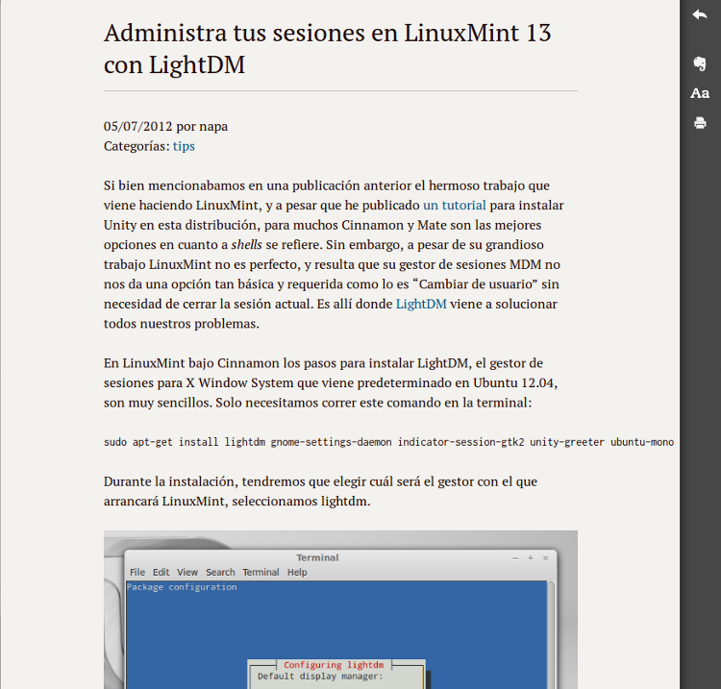This screenshot has height=689, width=721.
Task: Open the Aa text appearance settings
Action: [x=700, y=93]
